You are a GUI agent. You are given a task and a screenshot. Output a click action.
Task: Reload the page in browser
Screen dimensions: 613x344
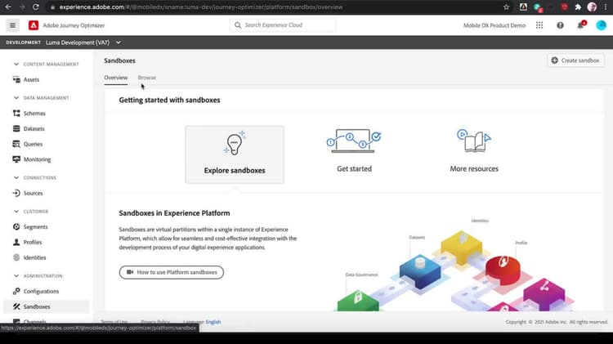pos(36,7)
